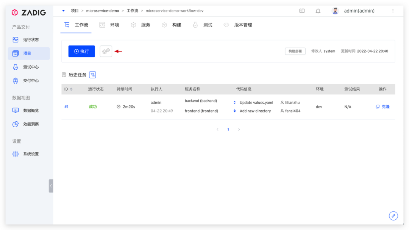The height and width of the screenshot is (230, 409).
Task: Click Add new directory commit message
Action: click(x=255, y=111)
